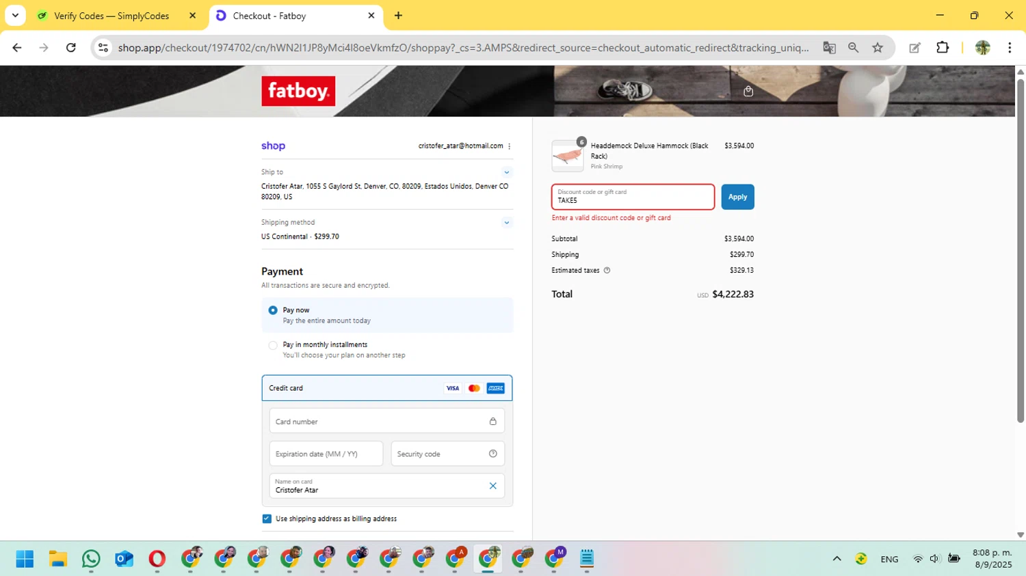Reload the checkout page
Image resolution: width=1026 pixels, height=576 pixels.
(71, 48)
